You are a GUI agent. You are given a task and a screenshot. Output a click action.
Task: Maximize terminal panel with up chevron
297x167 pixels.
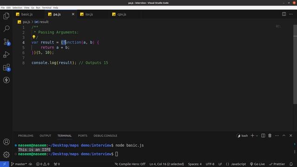click(x=284, y=135)
